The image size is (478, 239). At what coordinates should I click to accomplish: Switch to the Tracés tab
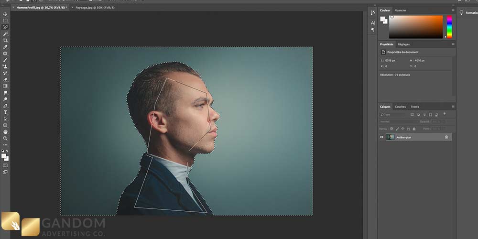click(x=414, y=107)
